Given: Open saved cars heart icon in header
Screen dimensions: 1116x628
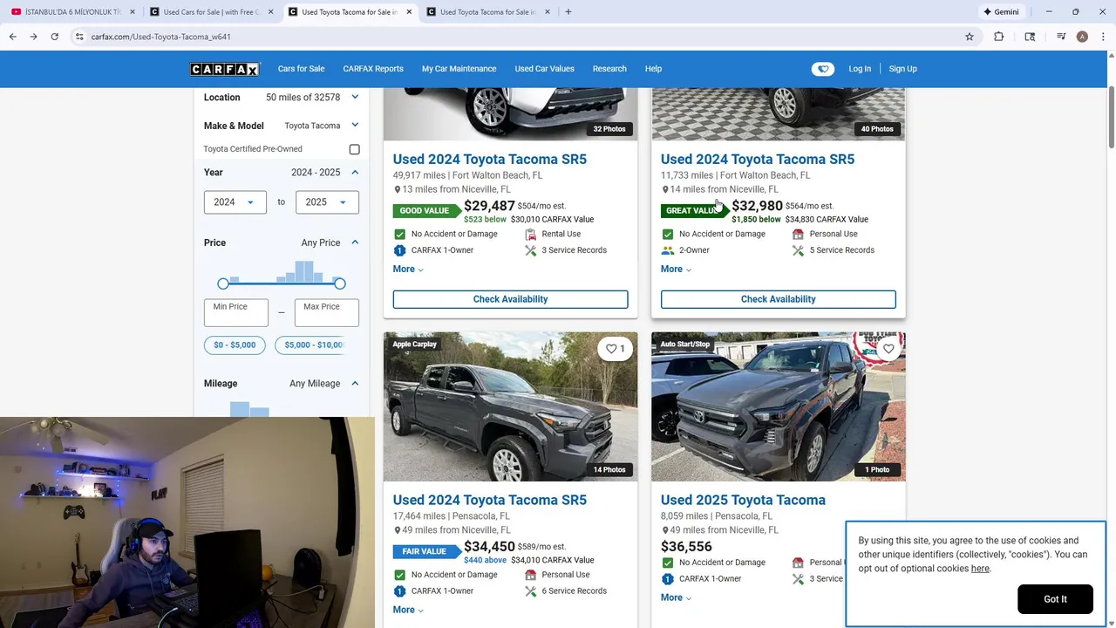Looking at the screenshot, I should pyautogui.click(x=822, y=69).
